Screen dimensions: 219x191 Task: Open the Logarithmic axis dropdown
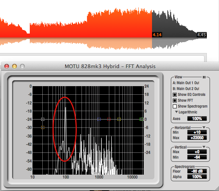click(186, 112)
